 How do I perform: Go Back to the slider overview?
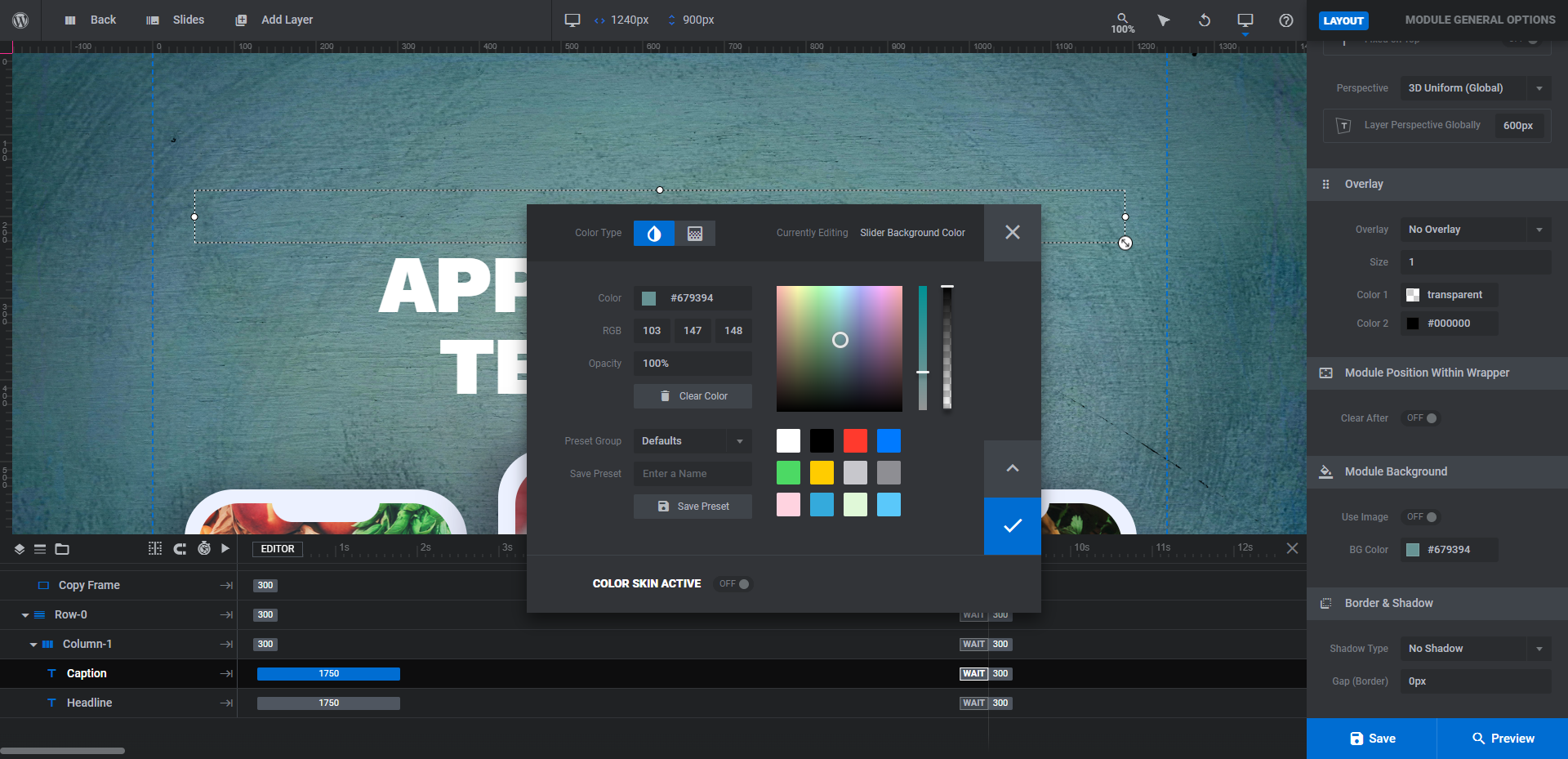[x=91, y=20]
